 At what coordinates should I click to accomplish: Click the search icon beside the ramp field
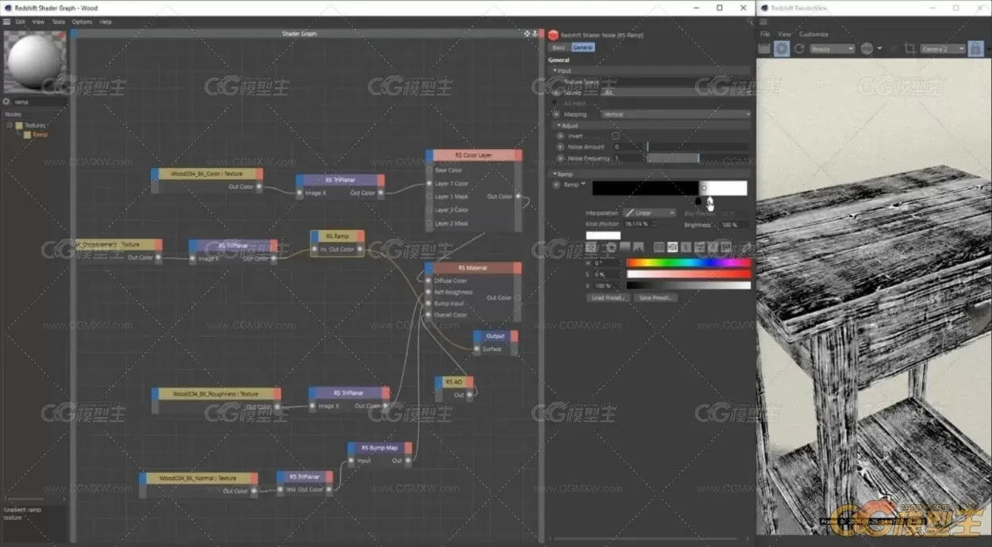point(6,101)
